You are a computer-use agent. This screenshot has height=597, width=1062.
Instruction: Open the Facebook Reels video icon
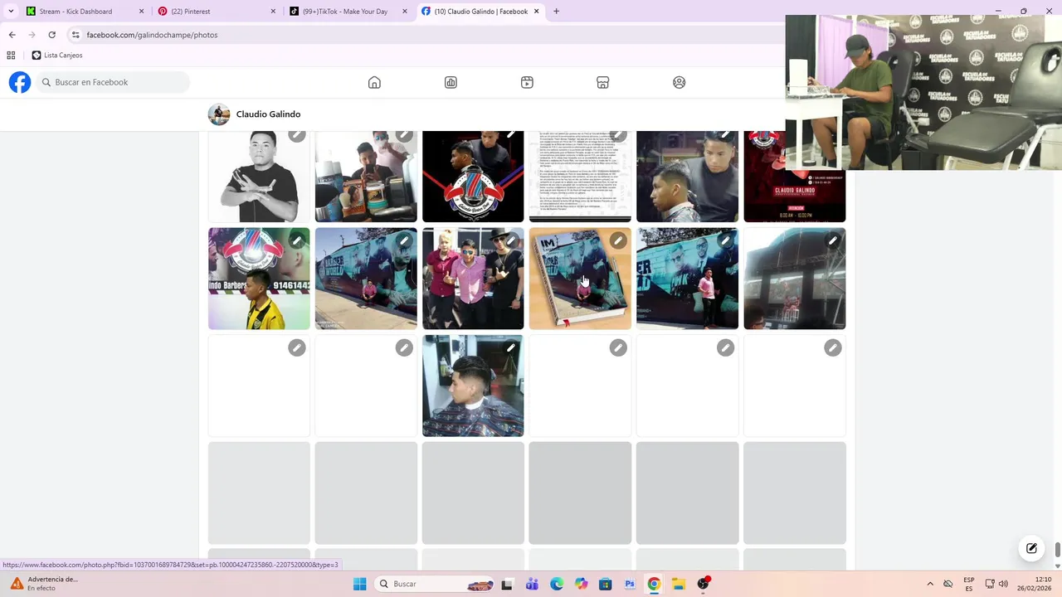pyautogui.click(x=527, y=82)
